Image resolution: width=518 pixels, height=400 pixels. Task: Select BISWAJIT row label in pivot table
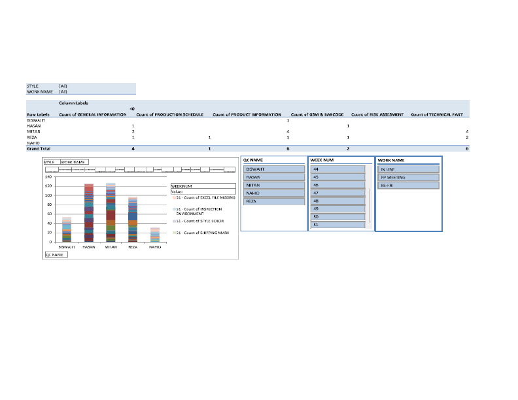pos(36,120)
